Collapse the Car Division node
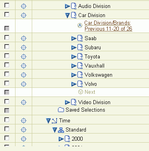Screen dimensions: 149x151 tap(68, 15)
